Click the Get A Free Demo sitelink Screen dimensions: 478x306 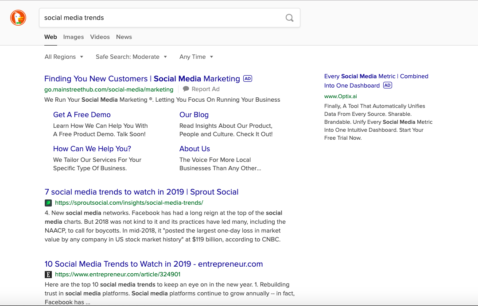click(x=82, y=115)
